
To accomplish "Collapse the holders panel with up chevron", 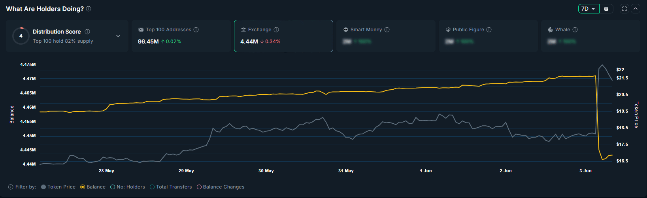I will (635, 9).
